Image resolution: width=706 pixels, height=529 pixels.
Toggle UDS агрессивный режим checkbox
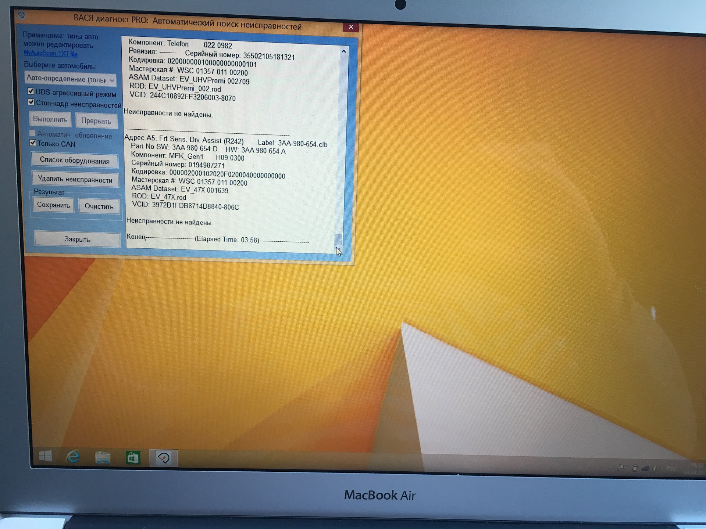(31, 91)
